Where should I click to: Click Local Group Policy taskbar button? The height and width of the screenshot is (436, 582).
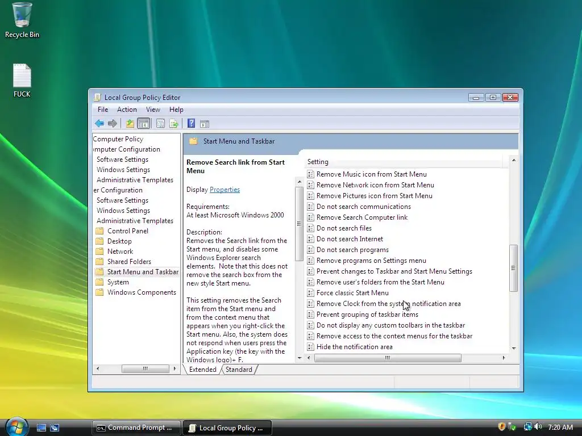(x=227, y=427)
